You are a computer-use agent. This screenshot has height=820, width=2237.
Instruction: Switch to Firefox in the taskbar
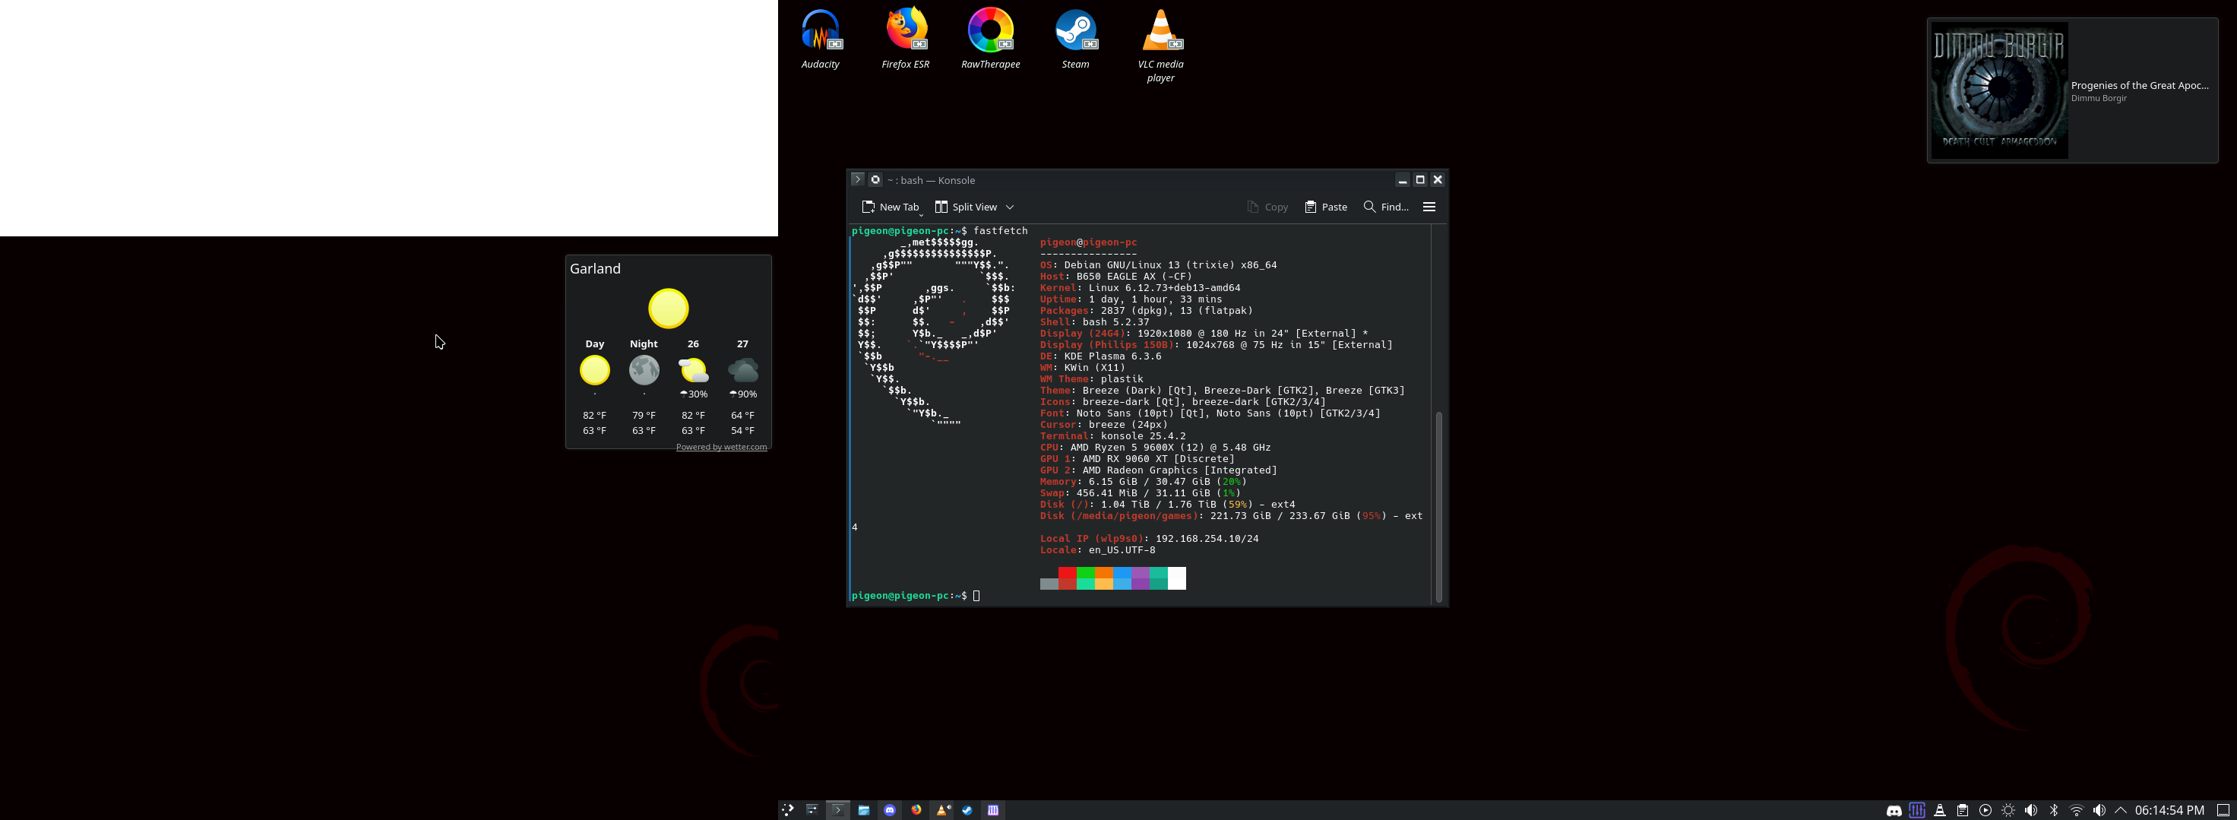click(x=916, y=809)
